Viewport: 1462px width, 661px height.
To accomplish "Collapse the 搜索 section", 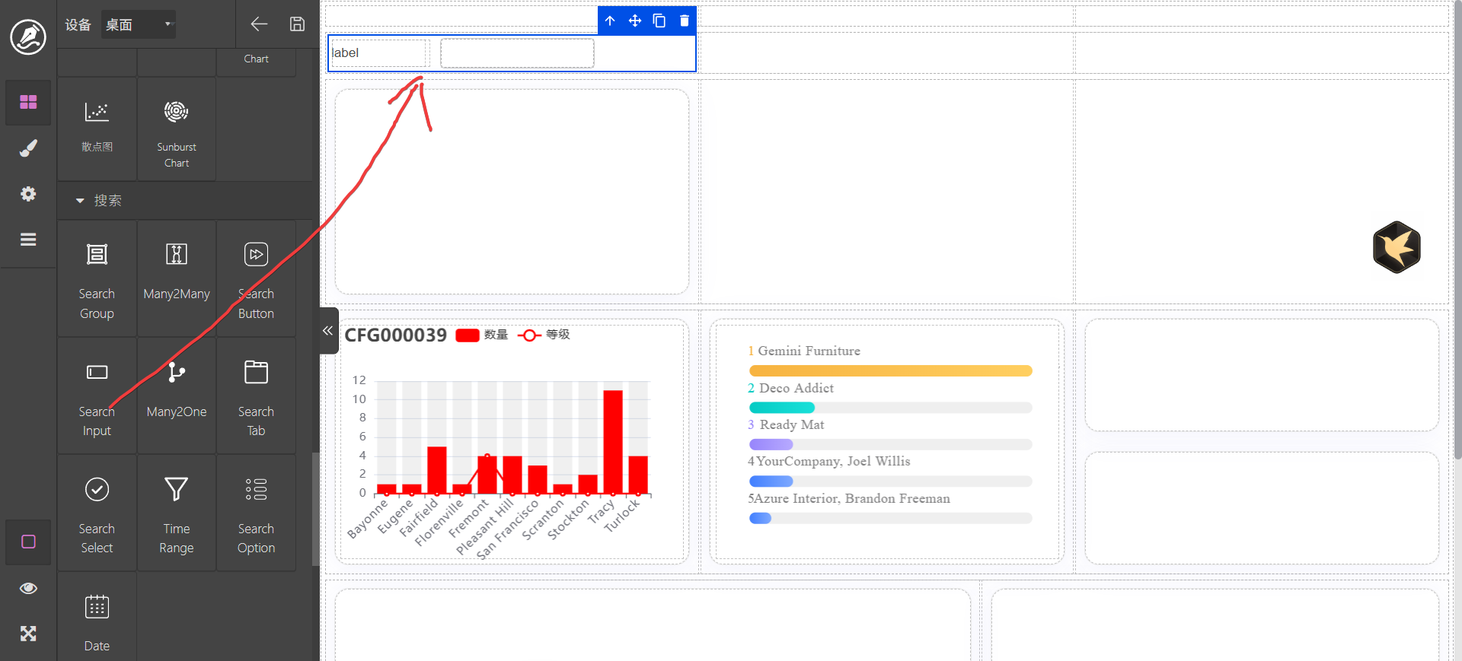I will 80,201.
